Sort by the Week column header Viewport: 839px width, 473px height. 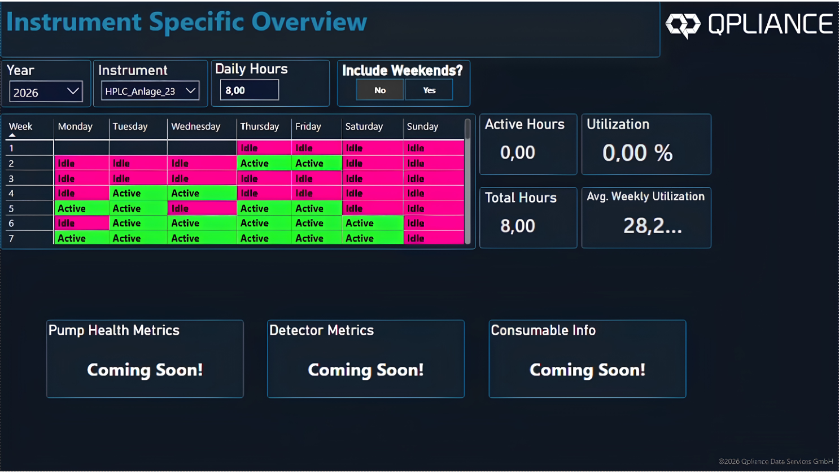coord(21,127)
